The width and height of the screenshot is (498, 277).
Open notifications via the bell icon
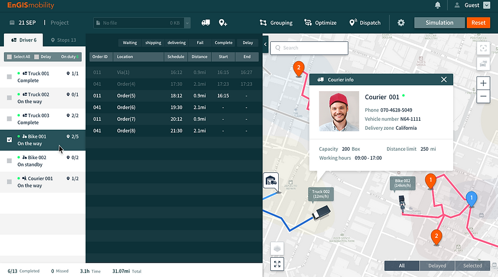[437, 5]
